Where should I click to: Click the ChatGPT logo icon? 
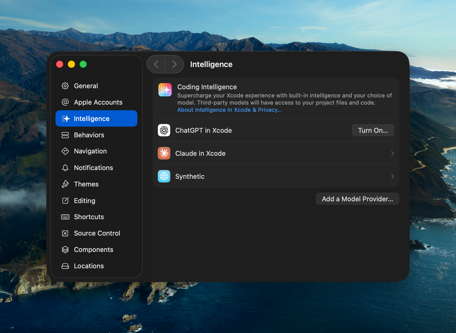164,130
